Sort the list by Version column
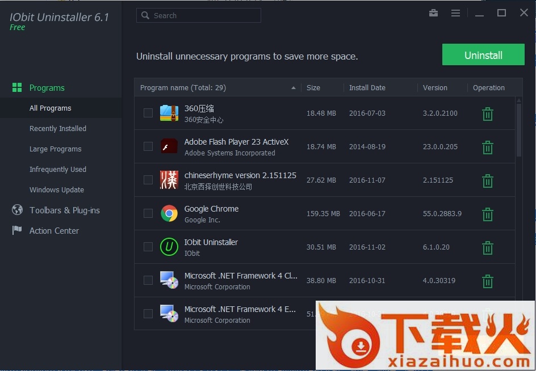Image resolution: width=536 pixels, height=371 pixels. click(x=435, y=88)
